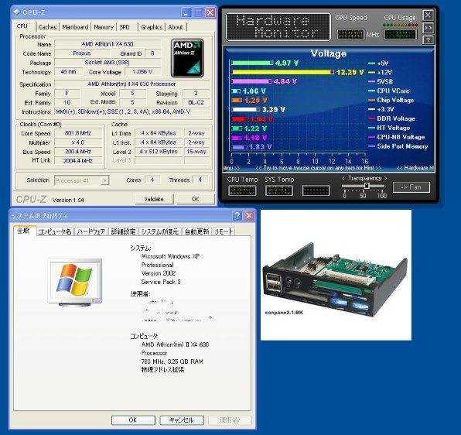The height and width of the screenshot is (435, 461).
Task: Click the Multiplier x 4.0 value
Action: tap(78, 142)
